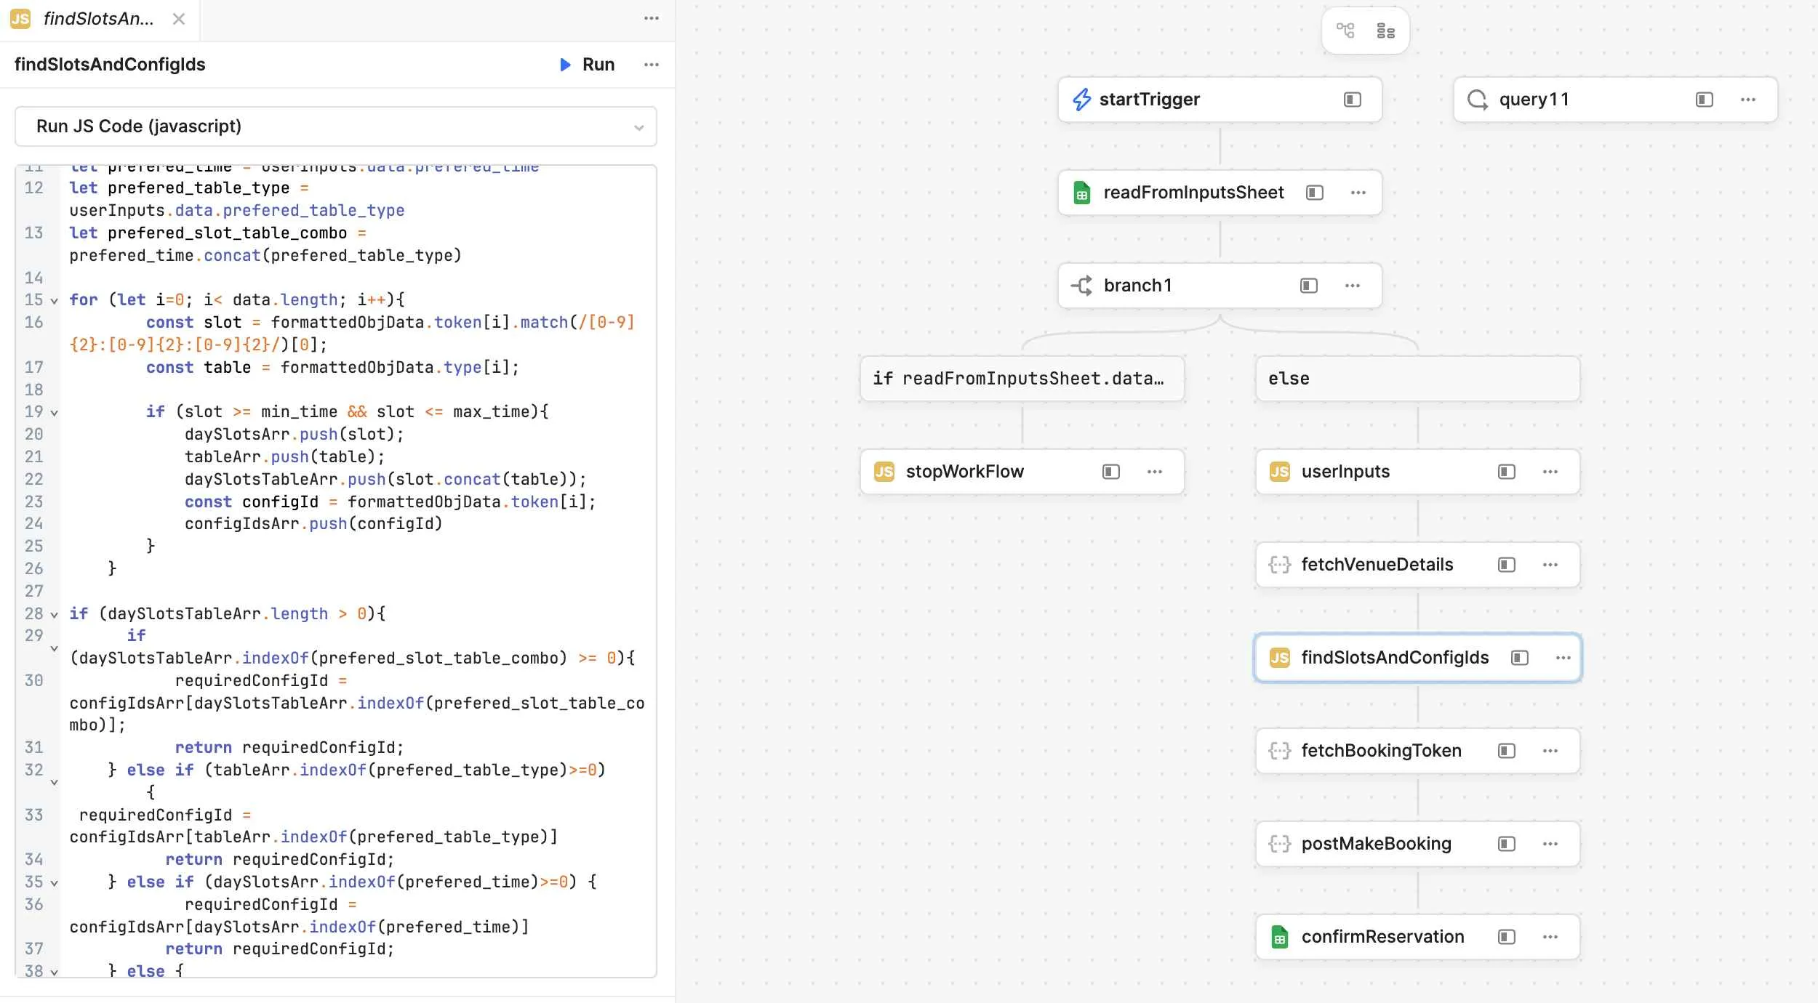Run the findSlotsAndConfigIds code block
The height and width of the screenshot is (1003, 1818).
point(588,65)
